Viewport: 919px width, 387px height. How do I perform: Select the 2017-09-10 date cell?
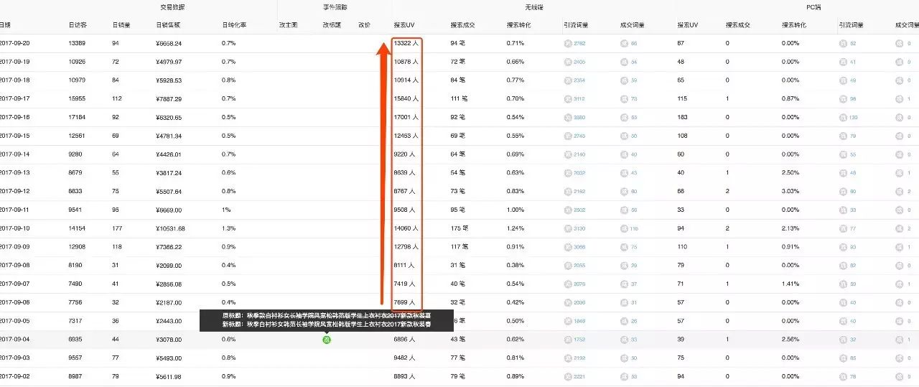(14, 229)
